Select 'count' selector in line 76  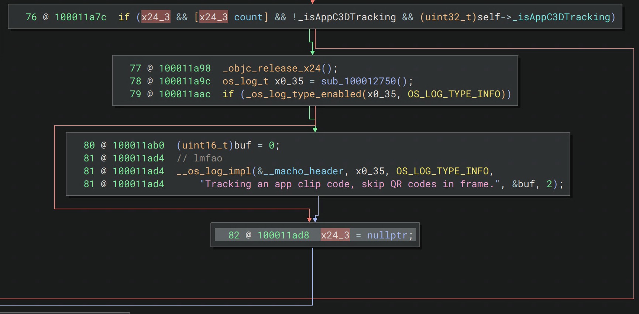[248, 17]
